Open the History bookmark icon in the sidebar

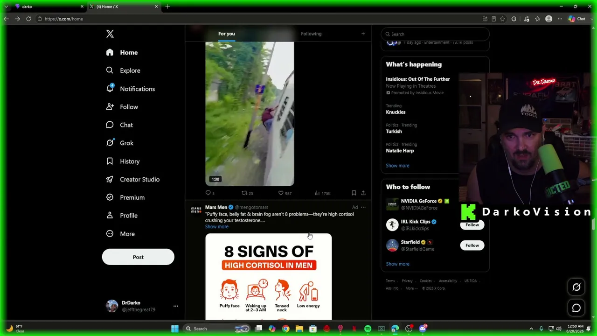click(x=110, y=161)
